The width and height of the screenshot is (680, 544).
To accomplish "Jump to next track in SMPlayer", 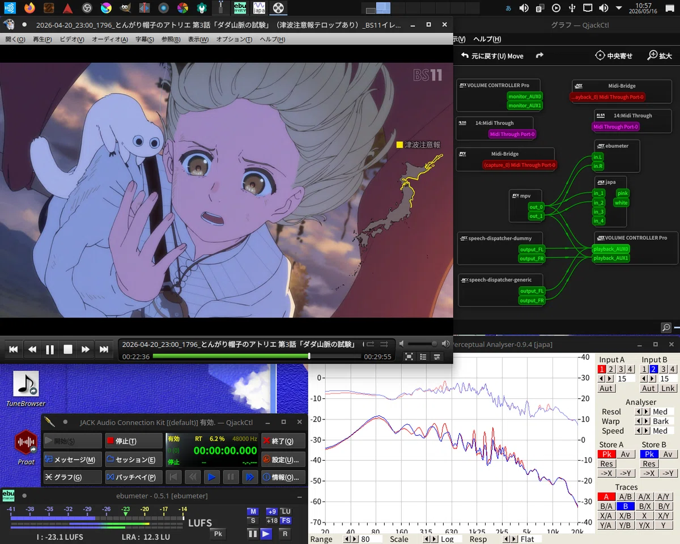I will 104,350.
